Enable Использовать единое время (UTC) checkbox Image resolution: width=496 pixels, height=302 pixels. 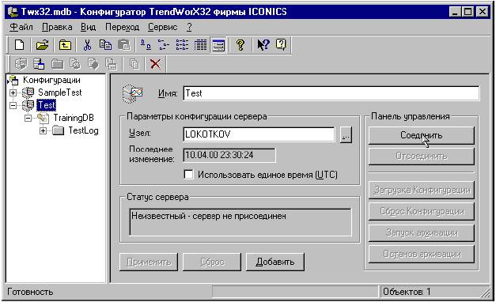[x=188, y=174]
